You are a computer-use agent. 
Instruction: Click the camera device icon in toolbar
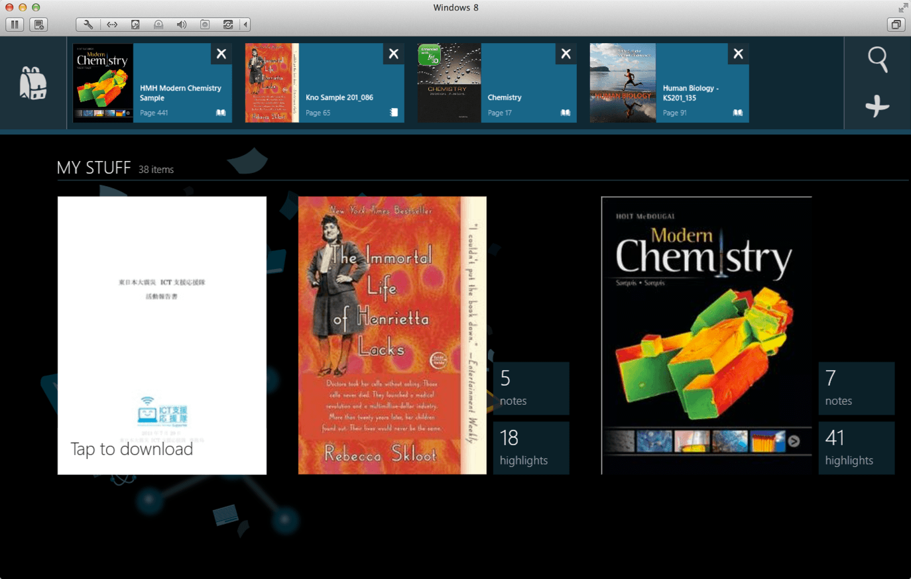coord(205,25)
